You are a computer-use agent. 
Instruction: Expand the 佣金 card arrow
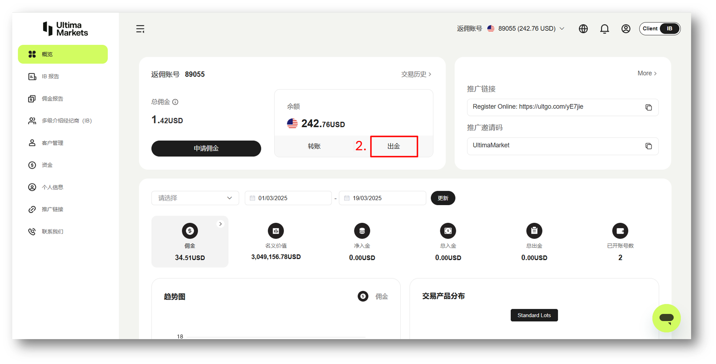click(x=220, y=224)
